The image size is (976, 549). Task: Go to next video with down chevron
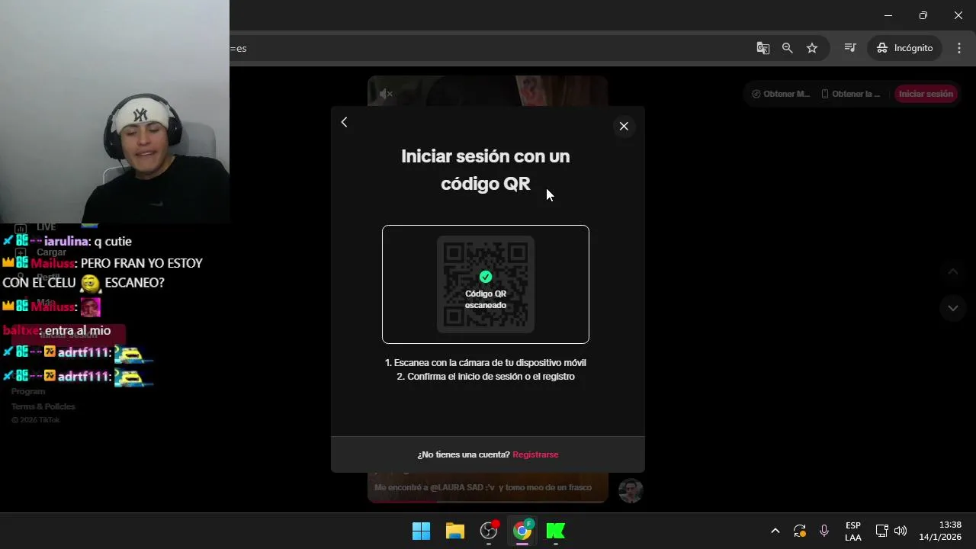pyautogui.click(x=952, y=308)
